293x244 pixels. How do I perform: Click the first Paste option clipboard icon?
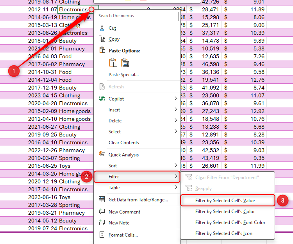(x=113, y=63)
